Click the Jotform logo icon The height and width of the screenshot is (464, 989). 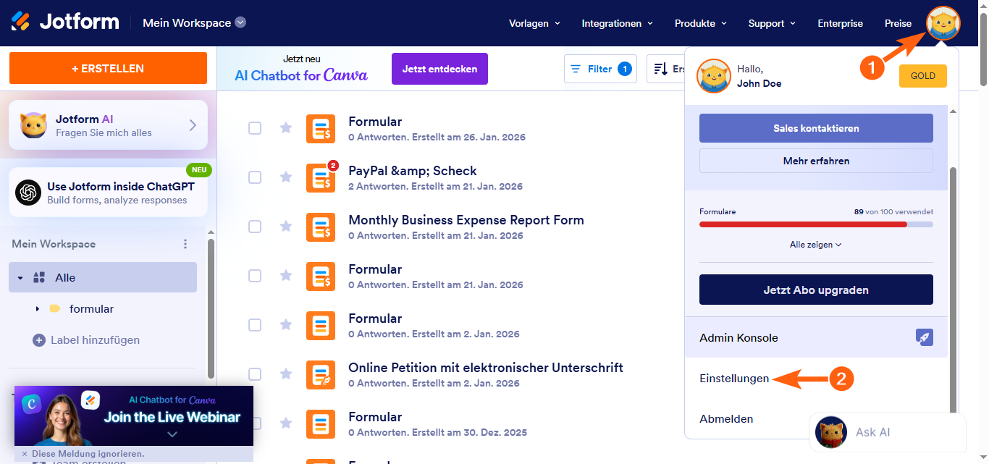click(x=21, y=22)
